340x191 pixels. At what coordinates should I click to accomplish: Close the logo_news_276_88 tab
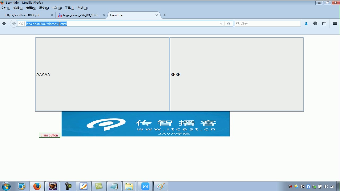pyautogui.click(x=104, y=15)
